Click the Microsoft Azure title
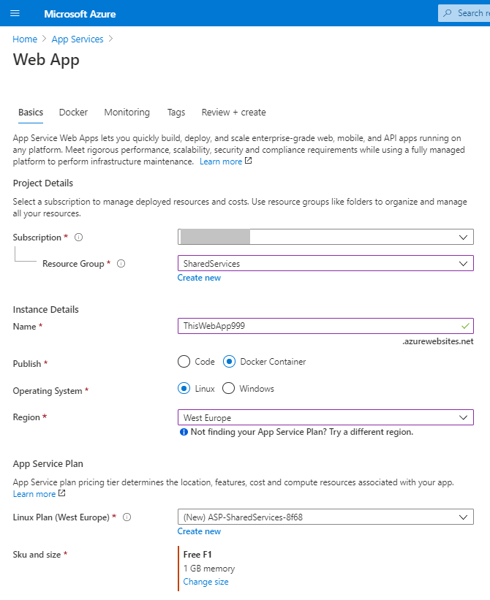This screenshot has height=600, width=490. coord(80,14)
